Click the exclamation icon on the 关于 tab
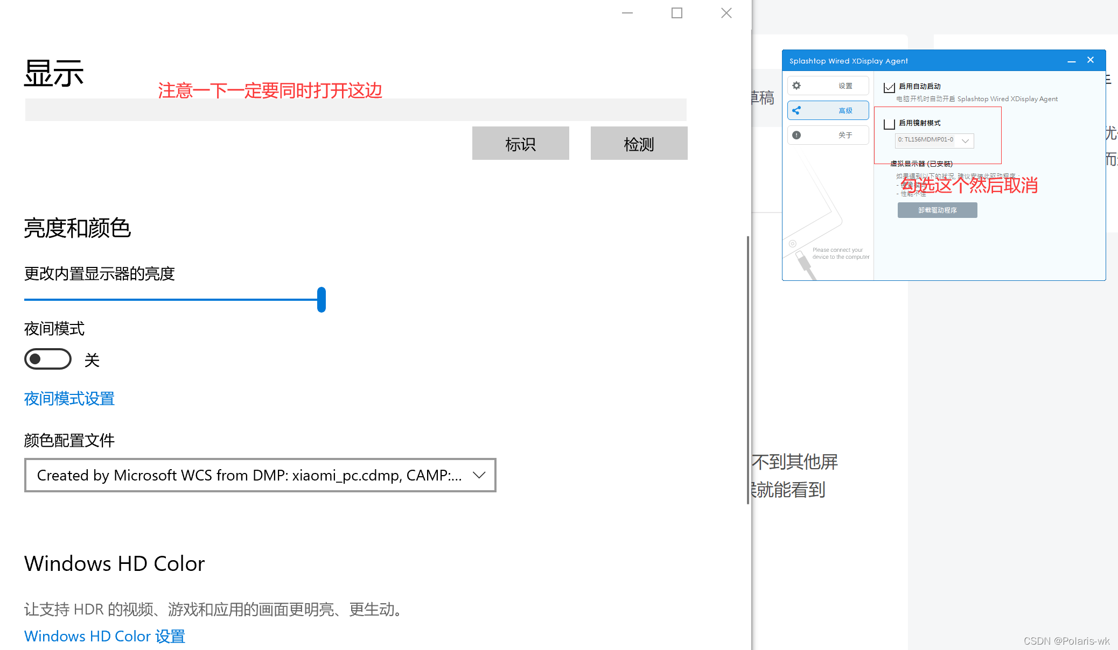1118x650 pixels. 796,135
